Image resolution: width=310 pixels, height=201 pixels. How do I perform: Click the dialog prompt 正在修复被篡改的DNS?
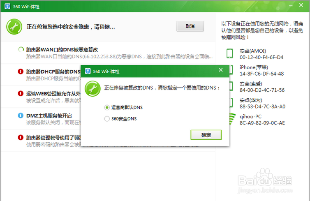point(162,88)
